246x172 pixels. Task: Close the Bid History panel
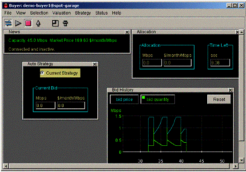click(x=230, y=90)
